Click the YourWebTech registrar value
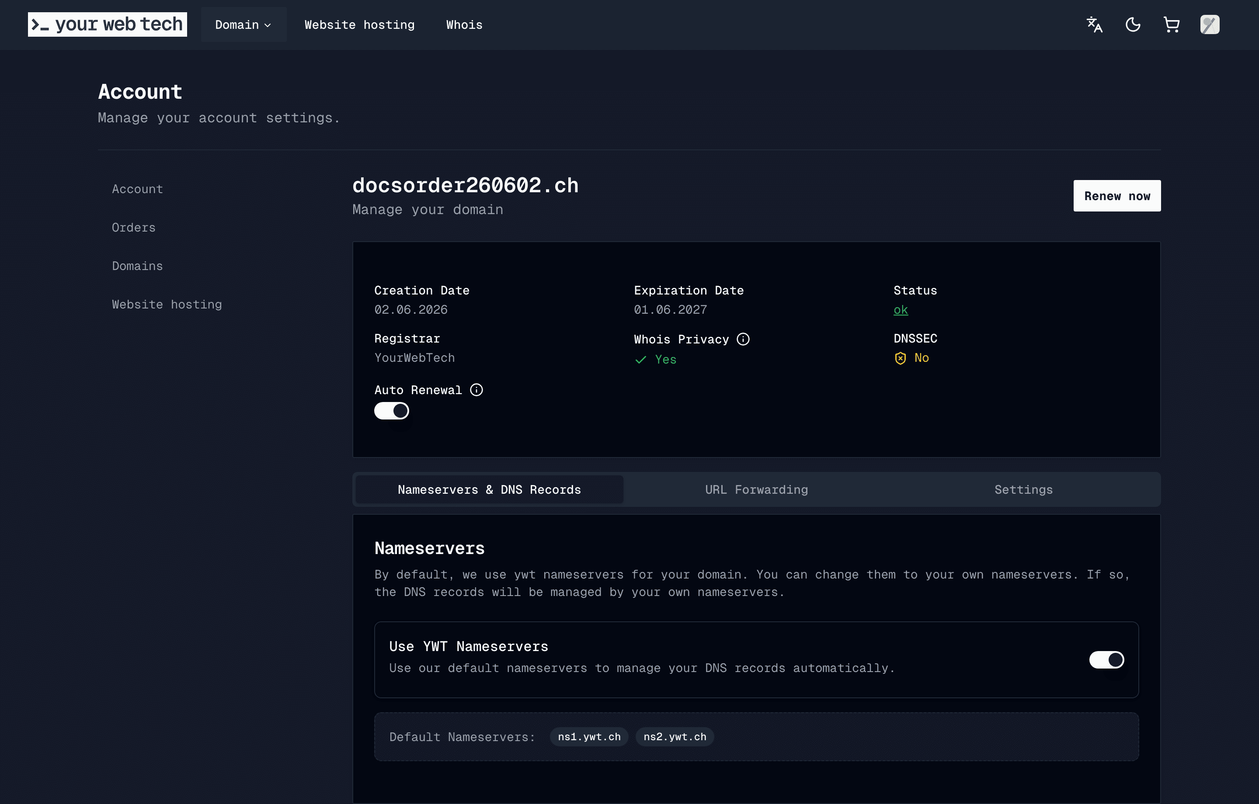Viewport: 1259px width, 804px height. pos(414,358)
